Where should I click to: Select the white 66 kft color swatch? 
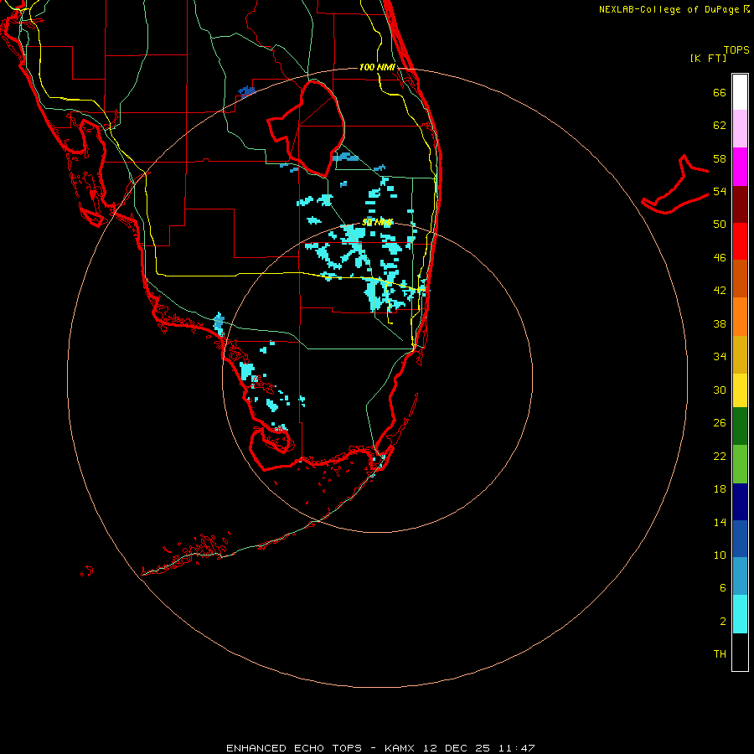[740, 92]
